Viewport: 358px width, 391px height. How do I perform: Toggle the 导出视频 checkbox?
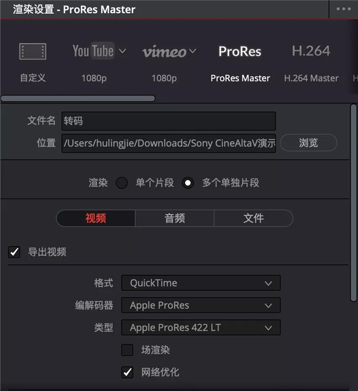(x=14, y=252)
